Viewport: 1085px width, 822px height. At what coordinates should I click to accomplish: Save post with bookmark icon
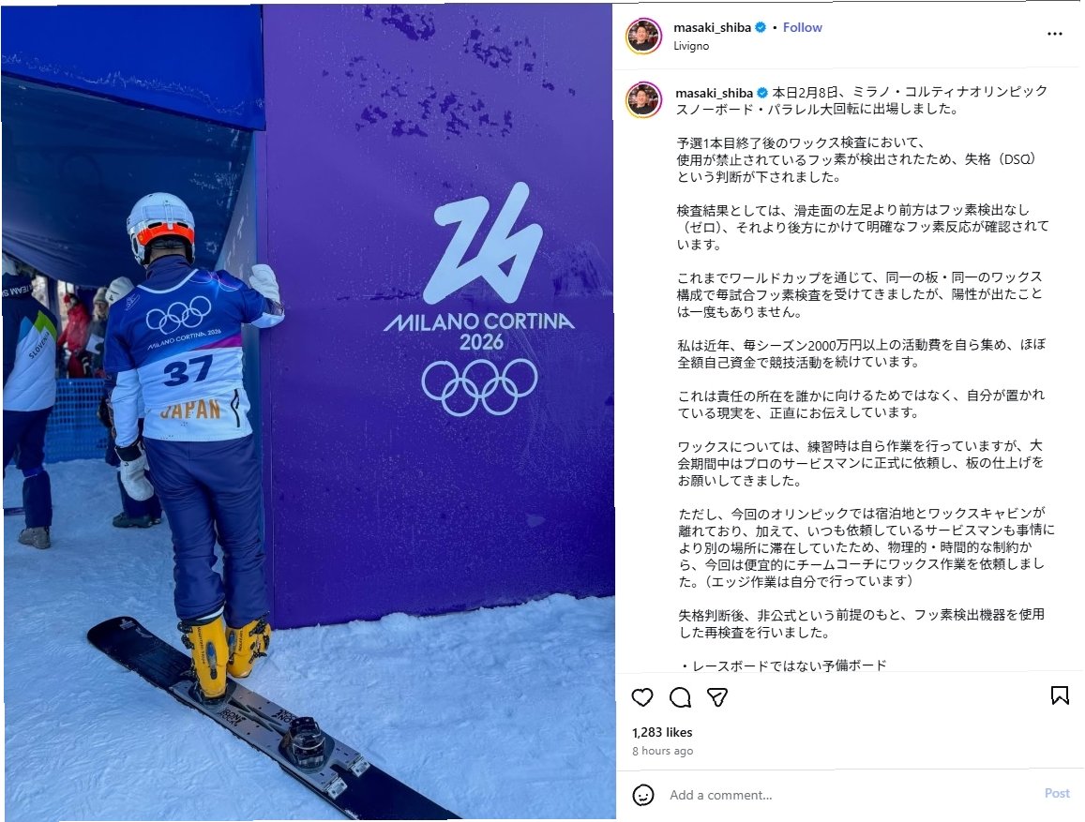pos(1060,695)
